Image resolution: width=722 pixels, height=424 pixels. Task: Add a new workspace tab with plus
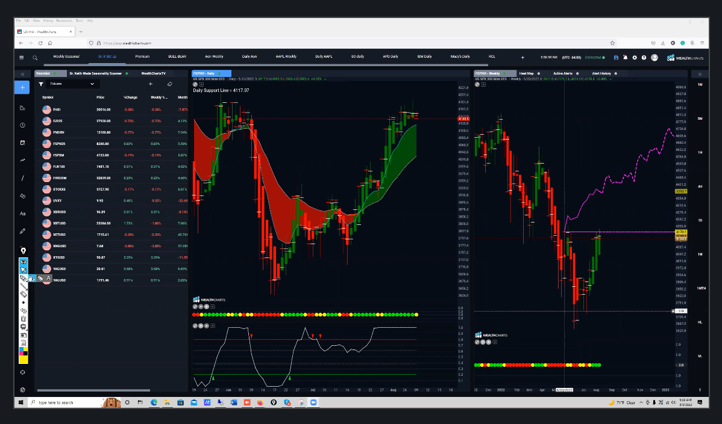point(523,57)
